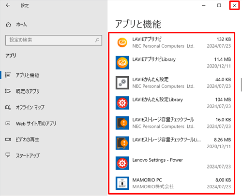Viewport: 242px width, 196px height.
Task: Open the ホーム home icon
Action: point(8,25)
